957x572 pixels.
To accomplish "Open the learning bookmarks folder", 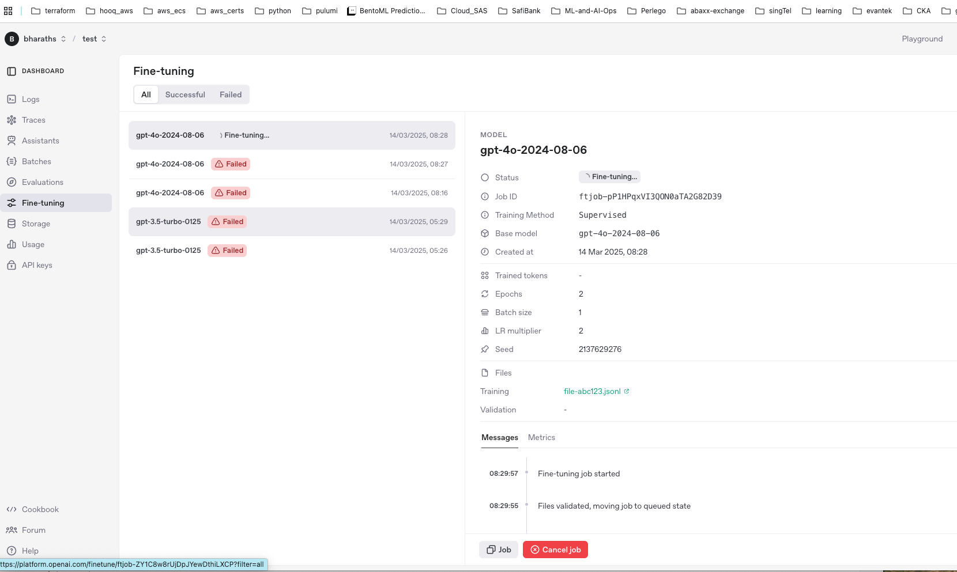I will point(822,11).
